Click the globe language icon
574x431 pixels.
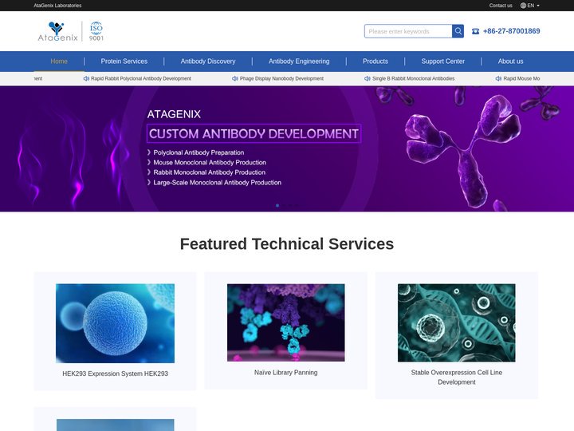coord(523,6)
